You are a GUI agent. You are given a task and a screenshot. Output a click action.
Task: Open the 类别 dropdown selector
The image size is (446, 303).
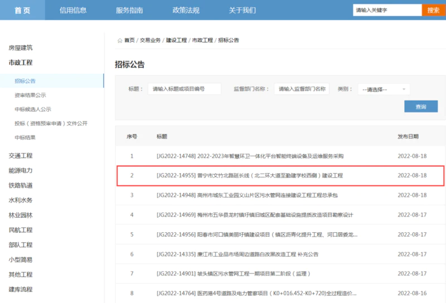tap(384, 89)
